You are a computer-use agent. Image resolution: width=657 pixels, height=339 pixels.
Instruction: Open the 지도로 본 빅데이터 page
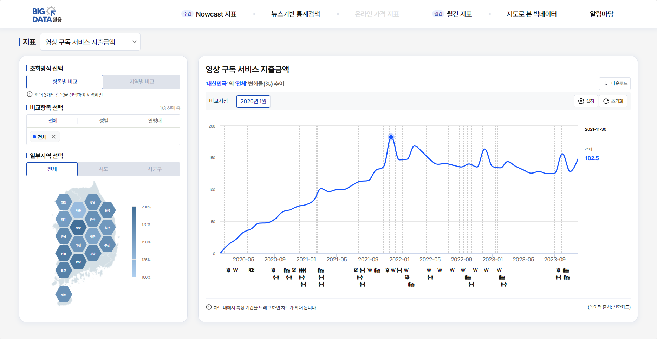(x=532, y=14)
